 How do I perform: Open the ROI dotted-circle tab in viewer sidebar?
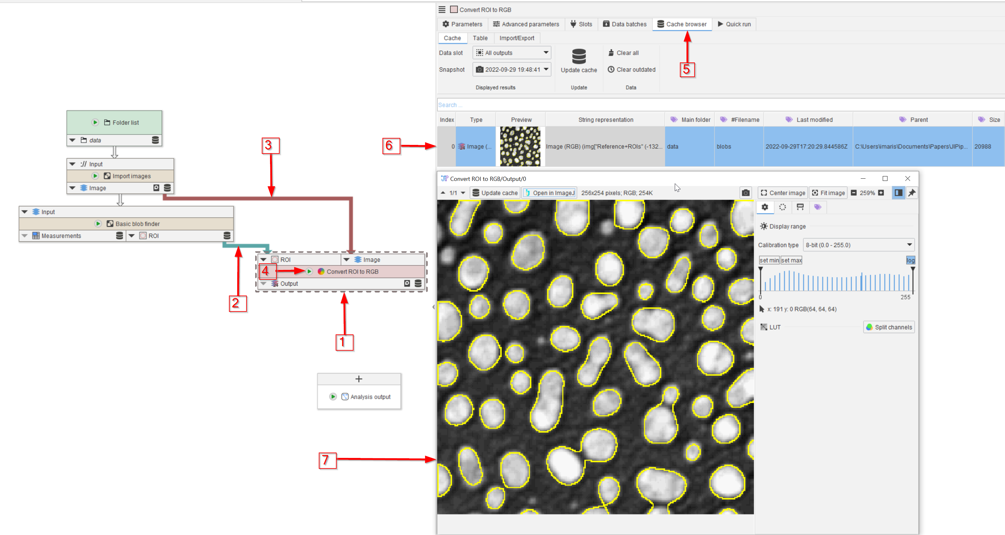click(x=782, y=207)
